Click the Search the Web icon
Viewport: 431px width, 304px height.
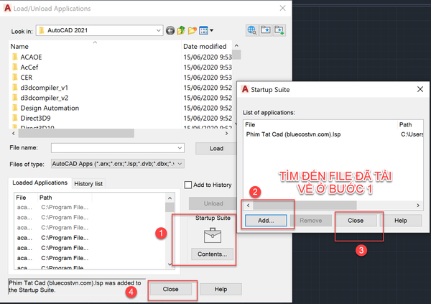[x=251, y=30]
